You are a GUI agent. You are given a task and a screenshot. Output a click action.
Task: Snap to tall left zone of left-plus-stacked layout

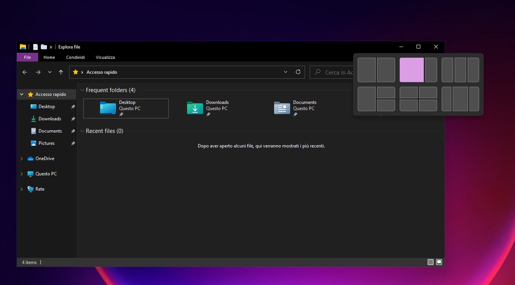pos(366,99)
